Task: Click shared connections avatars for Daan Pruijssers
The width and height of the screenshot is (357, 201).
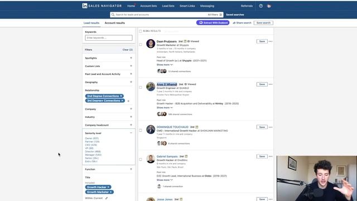Action: pyautogui.click(x=162, y=71)
